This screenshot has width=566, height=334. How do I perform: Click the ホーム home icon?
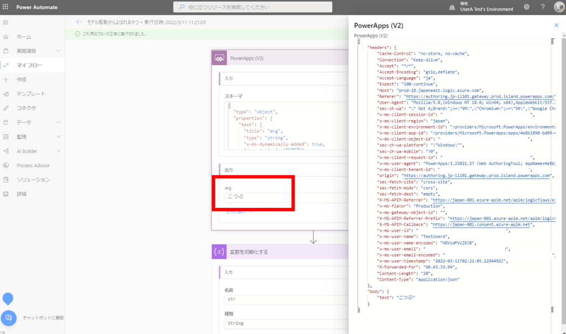6,37
